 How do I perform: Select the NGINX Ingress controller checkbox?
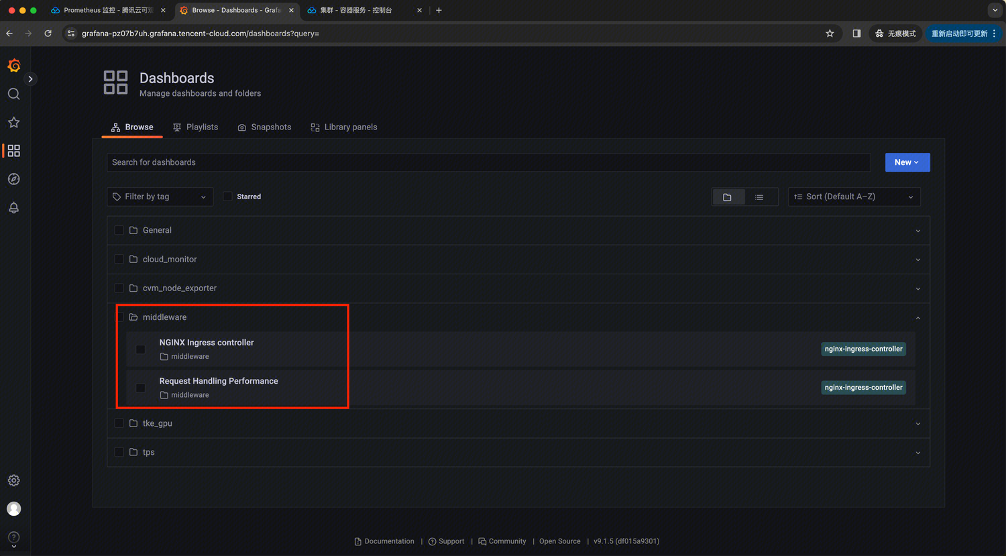pyautogui.click(x=141, y=349)
